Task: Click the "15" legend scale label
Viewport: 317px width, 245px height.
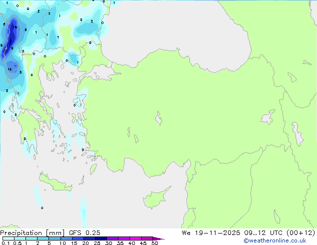Action: pyautogui.click(x=74, y=243)
